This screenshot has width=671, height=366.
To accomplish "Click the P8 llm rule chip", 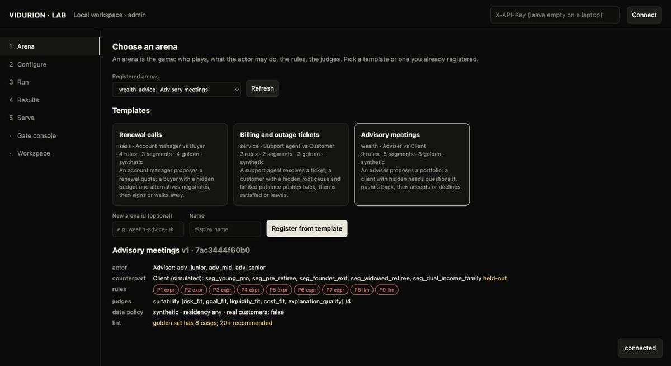I will (x=362, y=290).
